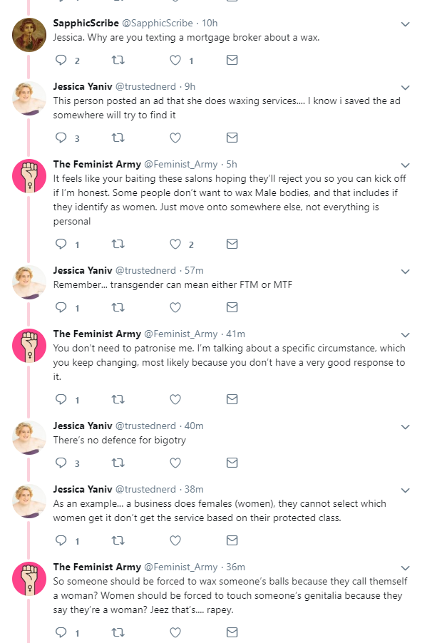The width and height of the screenshot is (432, 643).
Task: Expand the chevron menu on the Feminist Army 5h tweet
Action: click(x=406, y=165)
